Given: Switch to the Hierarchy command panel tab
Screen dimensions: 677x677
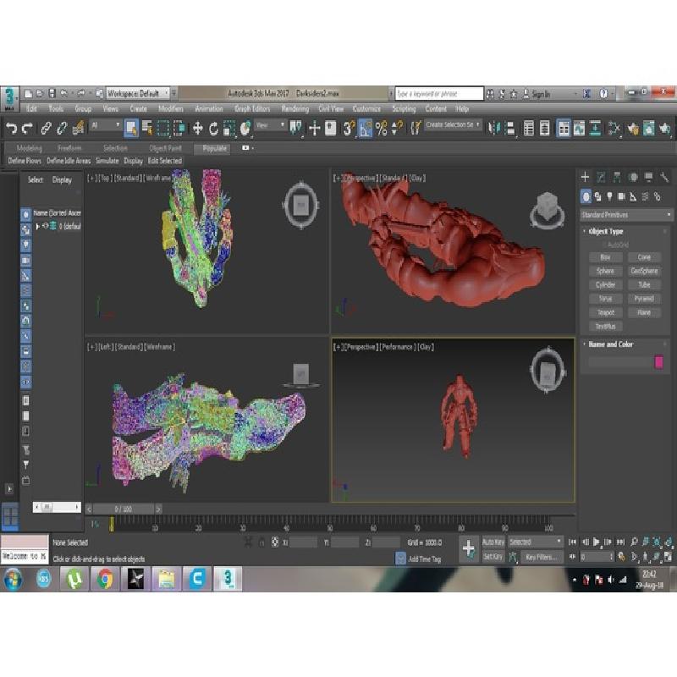Looking at the screenshot, I should [617, 177].
